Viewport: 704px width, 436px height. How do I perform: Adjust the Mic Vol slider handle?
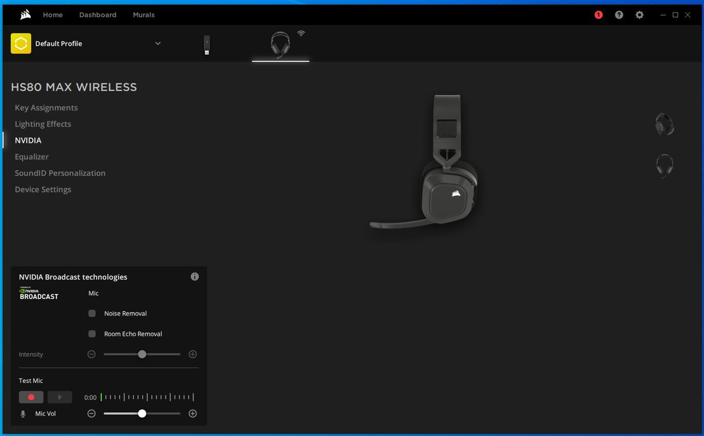pos(142,414)
